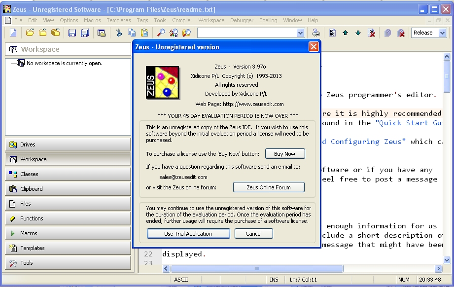
Task: Click the first Open file folder icon
Action: (30, 33)
